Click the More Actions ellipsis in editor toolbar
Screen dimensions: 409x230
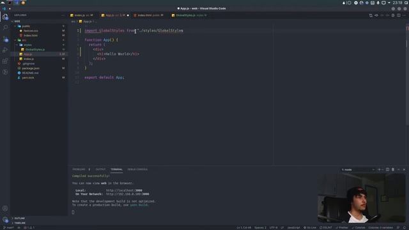(404, 15)
